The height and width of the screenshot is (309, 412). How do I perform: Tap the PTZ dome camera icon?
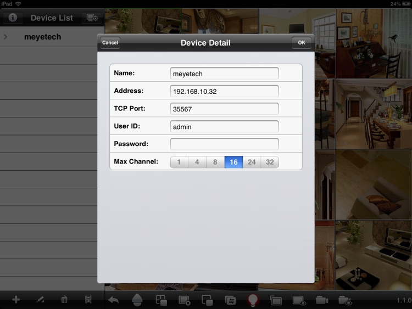point(137,300)
